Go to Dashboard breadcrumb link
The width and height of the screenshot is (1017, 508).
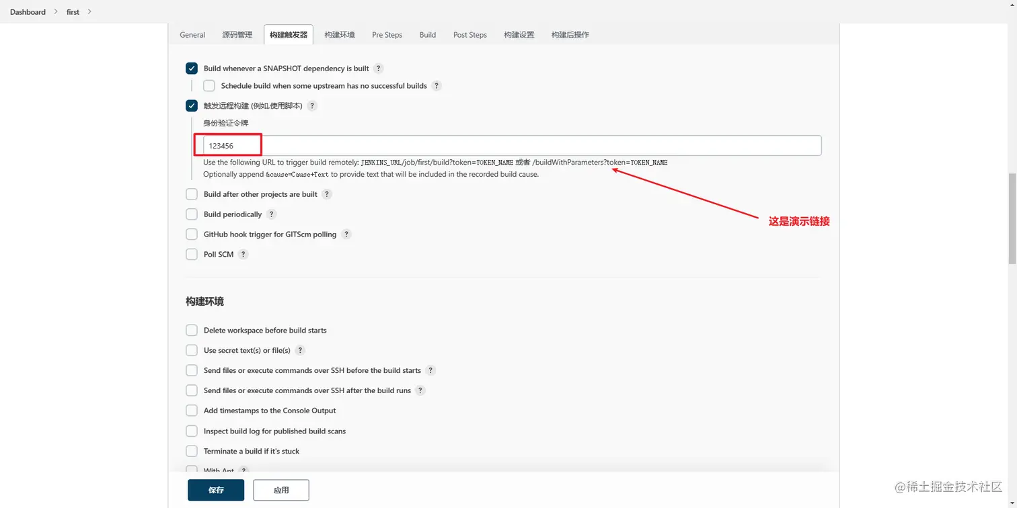click(x=28, y=12)
